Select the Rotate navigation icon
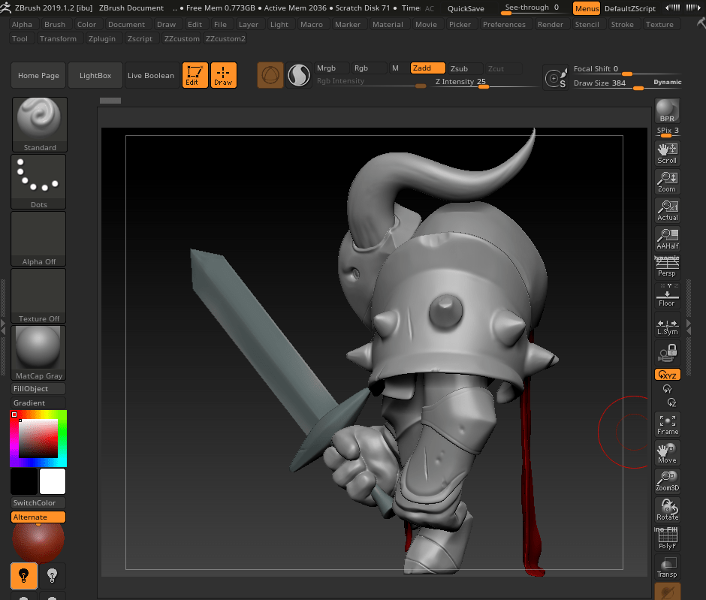Viewport: 706px width, 600px height. pos(667,510)
